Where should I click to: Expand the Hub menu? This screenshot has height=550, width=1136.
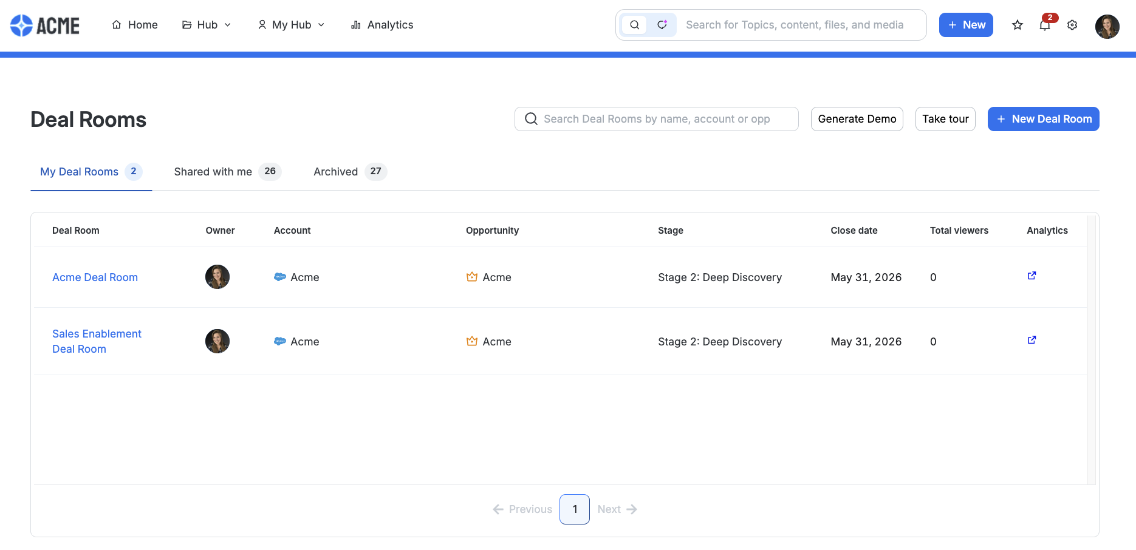207,25
